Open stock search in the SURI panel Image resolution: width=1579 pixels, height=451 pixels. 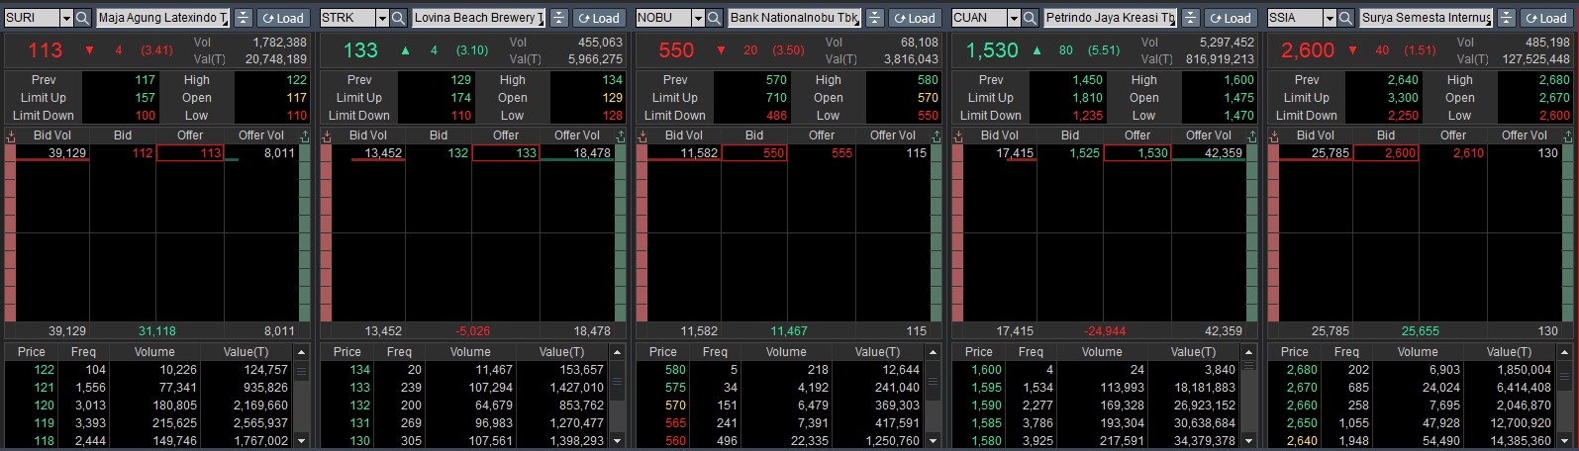pyautogui.click(x=83, y=18)
